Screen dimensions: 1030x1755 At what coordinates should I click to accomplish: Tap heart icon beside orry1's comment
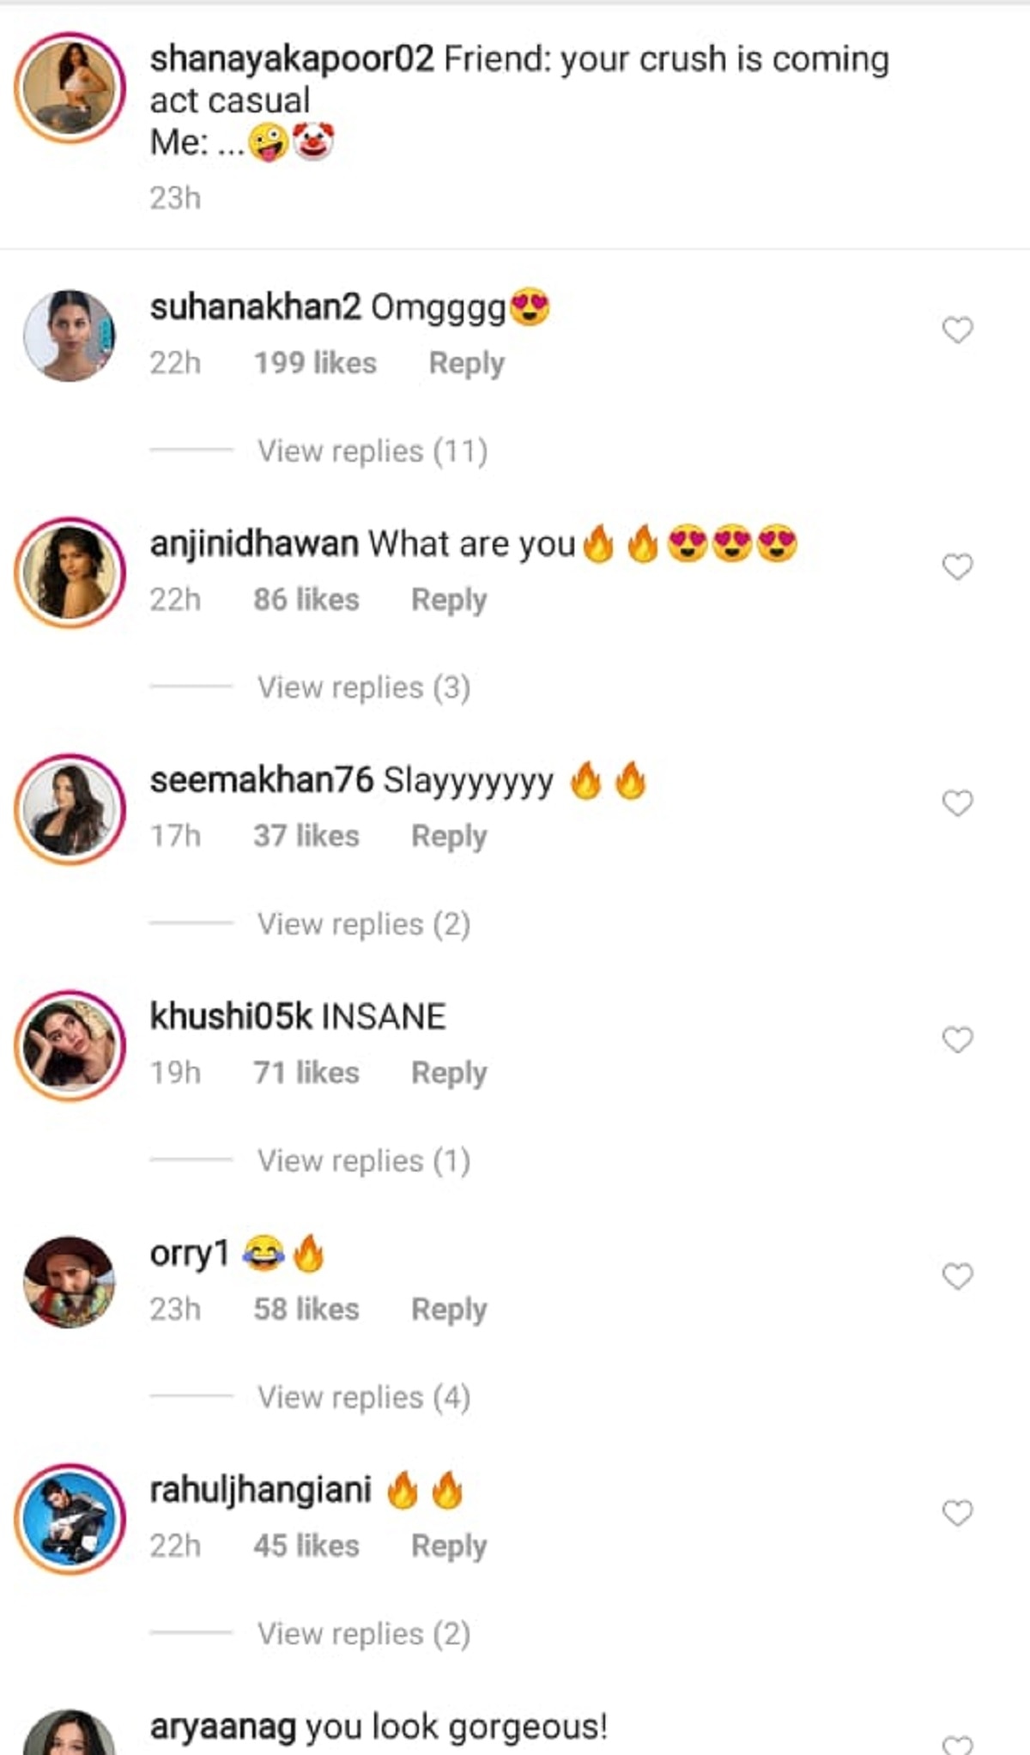pos(957,1277)
